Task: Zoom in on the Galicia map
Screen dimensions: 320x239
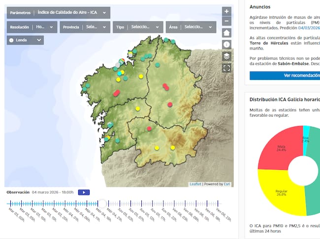Action: (226, 11)
